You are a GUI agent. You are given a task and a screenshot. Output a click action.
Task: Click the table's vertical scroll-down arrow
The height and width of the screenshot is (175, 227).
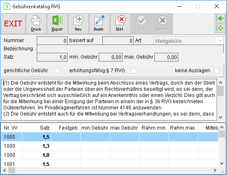point(222,163)
